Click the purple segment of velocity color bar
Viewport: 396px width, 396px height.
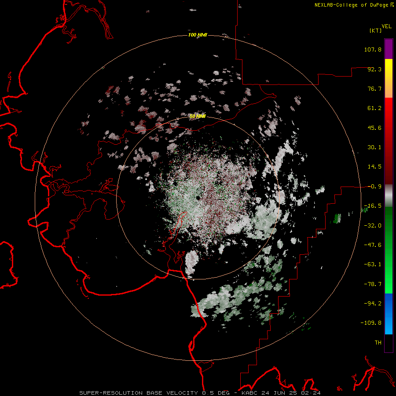389,49
